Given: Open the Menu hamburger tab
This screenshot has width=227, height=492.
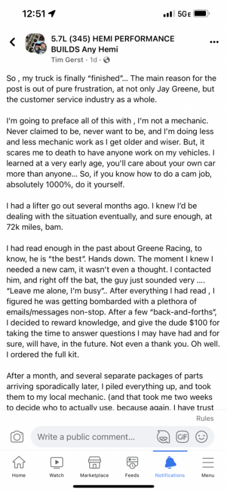Looking at the screenshot, I should pyautogui.click(x=208, y=467).
